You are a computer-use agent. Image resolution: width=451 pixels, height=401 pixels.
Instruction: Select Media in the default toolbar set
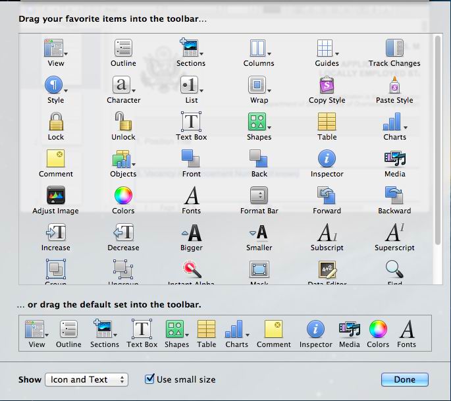(350, 334)
